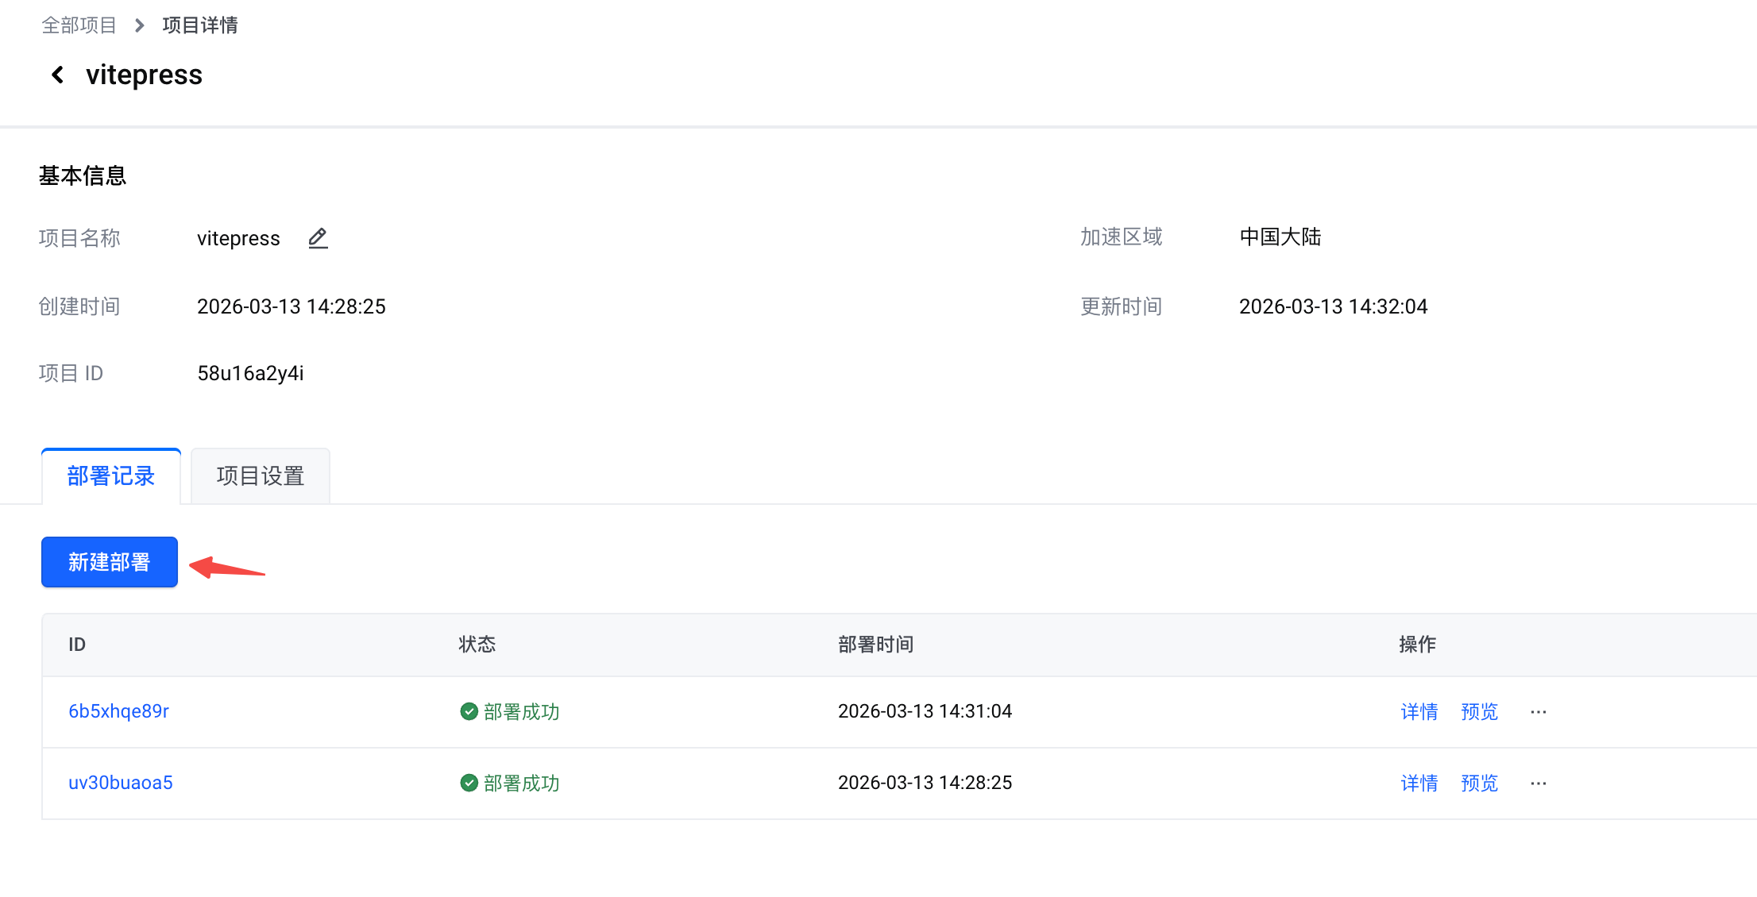
Task: Open deployment ID 6b5xhqe89r link
Action: [118, 711]
